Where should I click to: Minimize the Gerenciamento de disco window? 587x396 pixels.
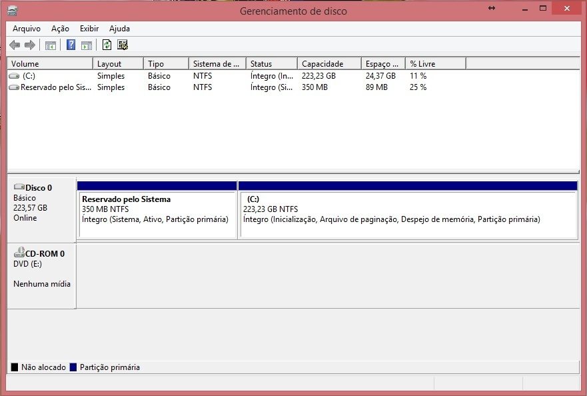coord(525,8)
